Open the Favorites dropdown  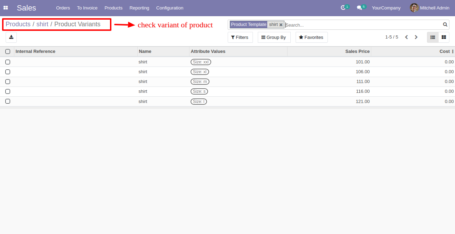tap(312, 37)
